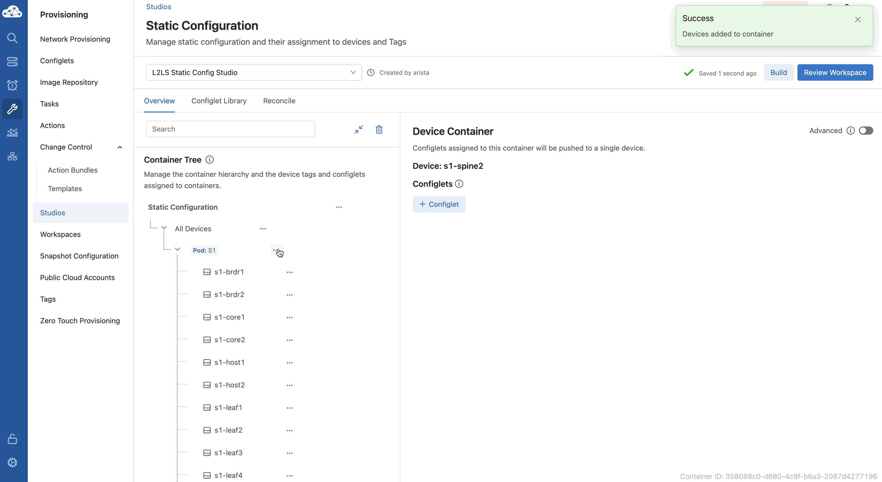Click the search icon in left sidebar

(12, 38)
